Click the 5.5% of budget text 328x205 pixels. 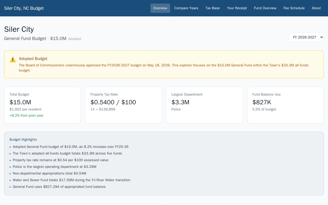pyautogui.click(x=264, y=109)
